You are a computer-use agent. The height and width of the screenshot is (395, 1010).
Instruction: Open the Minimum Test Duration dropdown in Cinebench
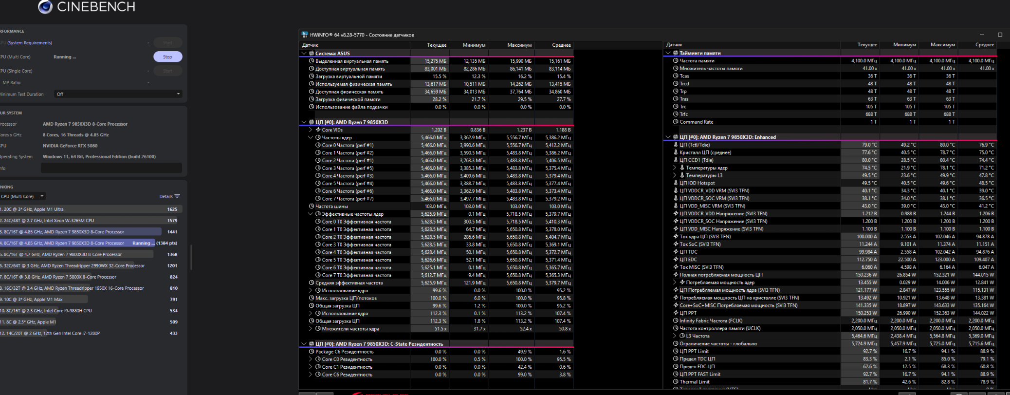(118, 94)
